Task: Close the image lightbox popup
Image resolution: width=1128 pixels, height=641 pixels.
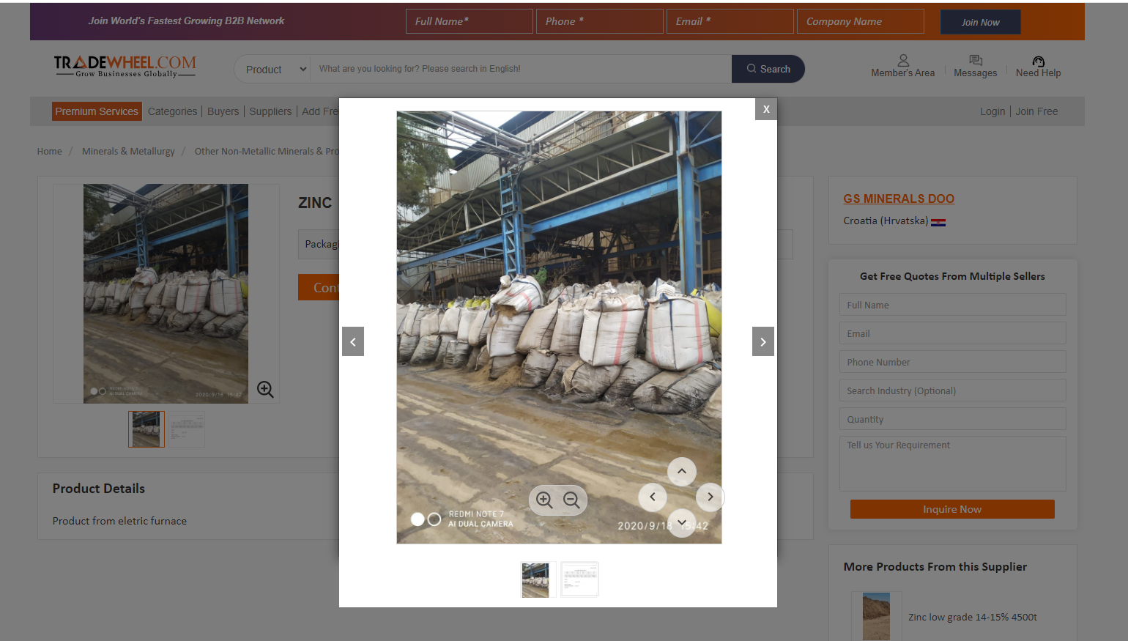Action: (766, 109)
